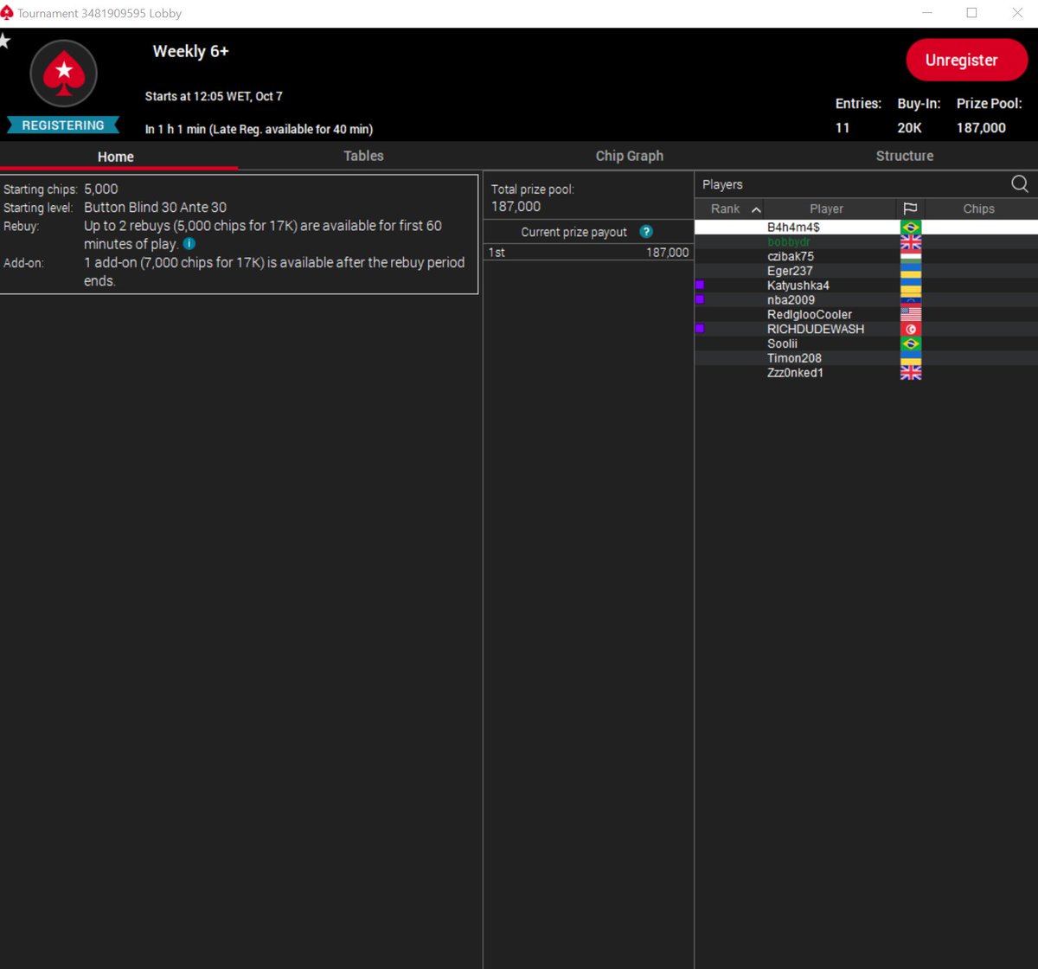Sort players by country flag column

(910, 209)
